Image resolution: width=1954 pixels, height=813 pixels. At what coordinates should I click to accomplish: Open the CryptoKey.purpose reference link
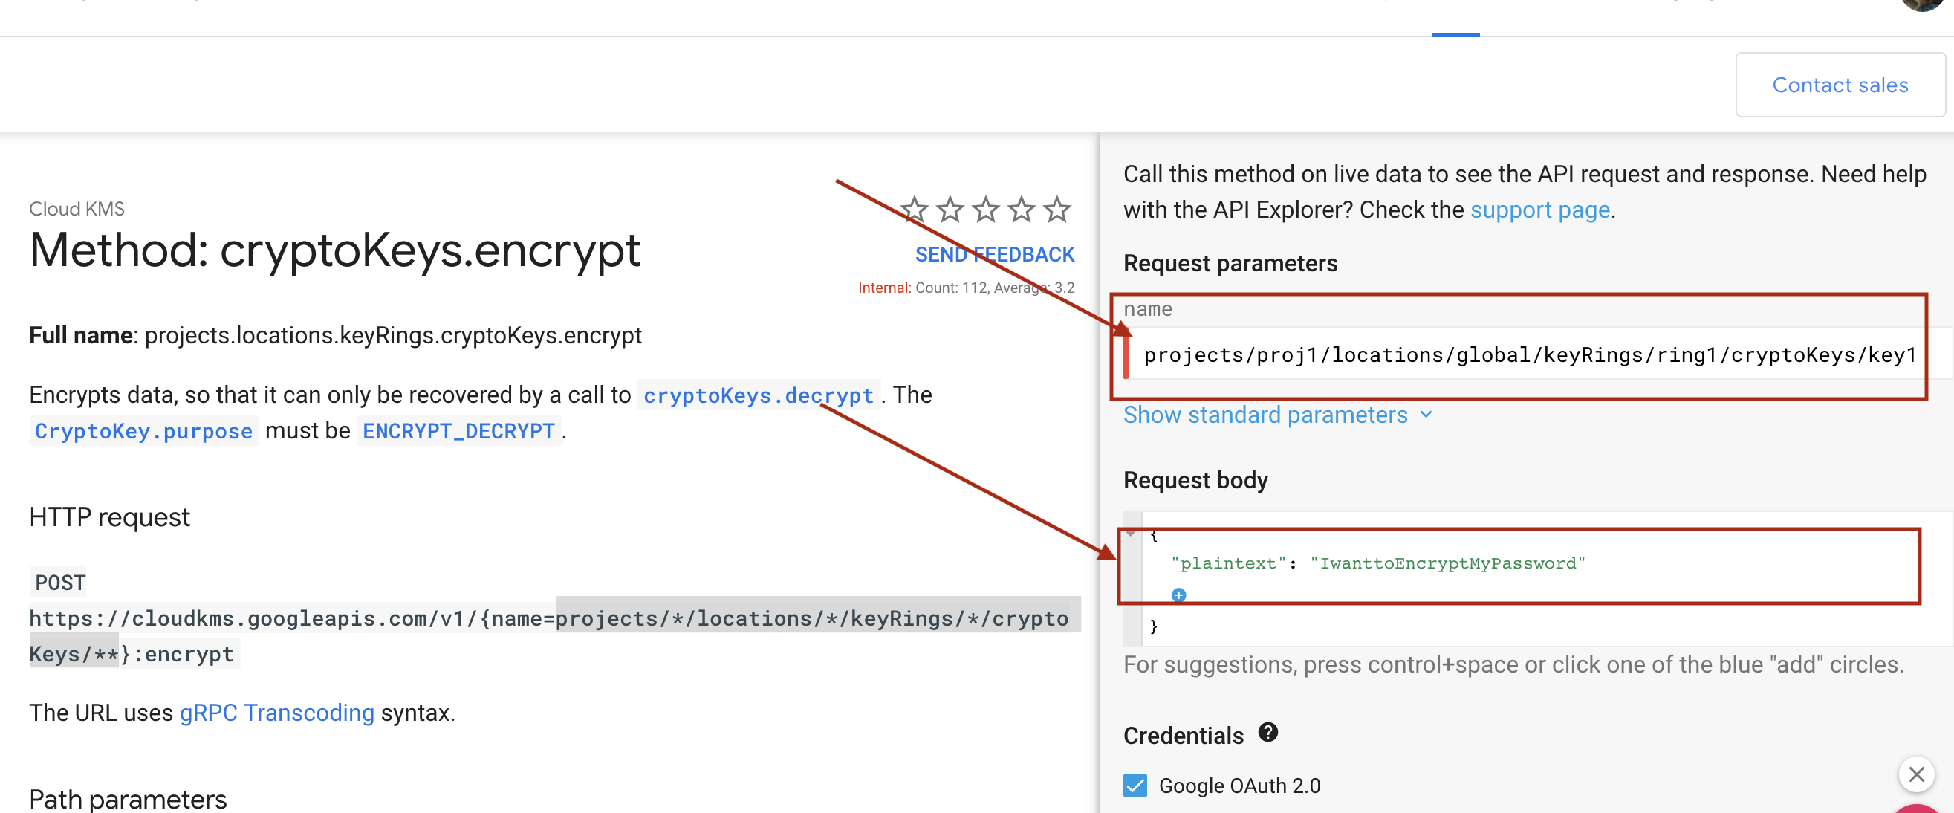click(x=143, y=431)
